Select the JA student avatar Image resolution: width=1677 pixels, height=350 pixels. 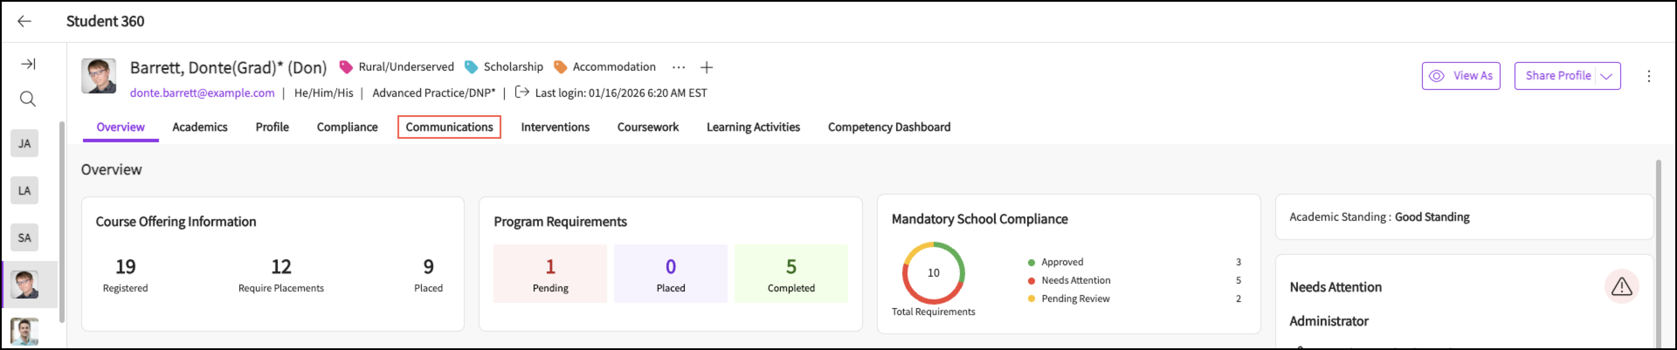[25, 144]
